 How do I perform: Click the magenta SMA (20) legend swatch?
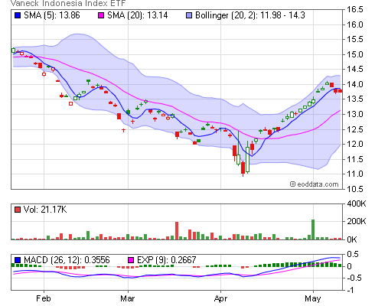101,15
